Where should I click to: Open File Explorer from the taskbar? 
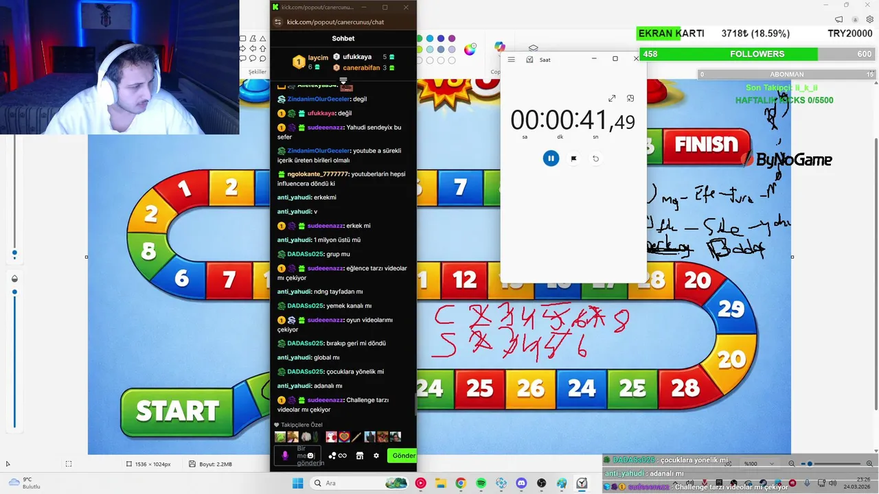point(441,484)
